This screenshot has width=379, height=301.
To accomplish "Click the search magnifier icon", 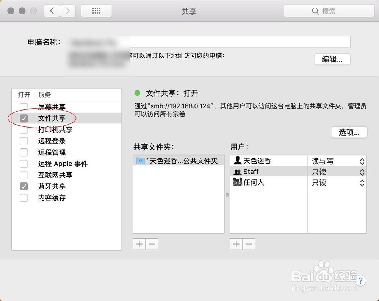I will pos(315,11).
